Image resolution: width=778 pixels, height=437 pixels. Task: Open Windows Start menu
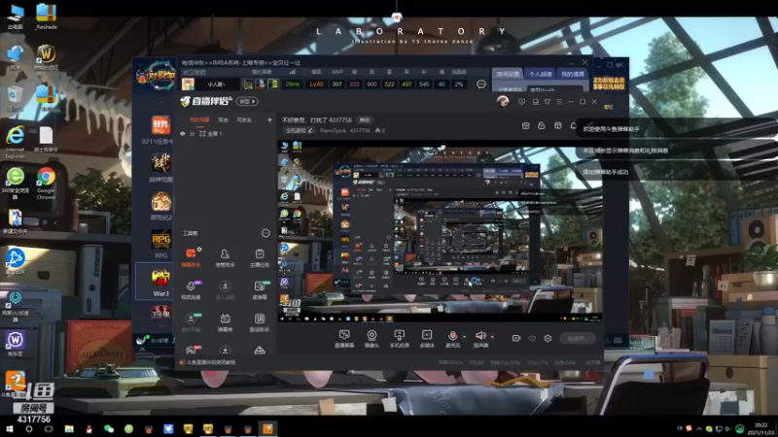tap(9, 429)
